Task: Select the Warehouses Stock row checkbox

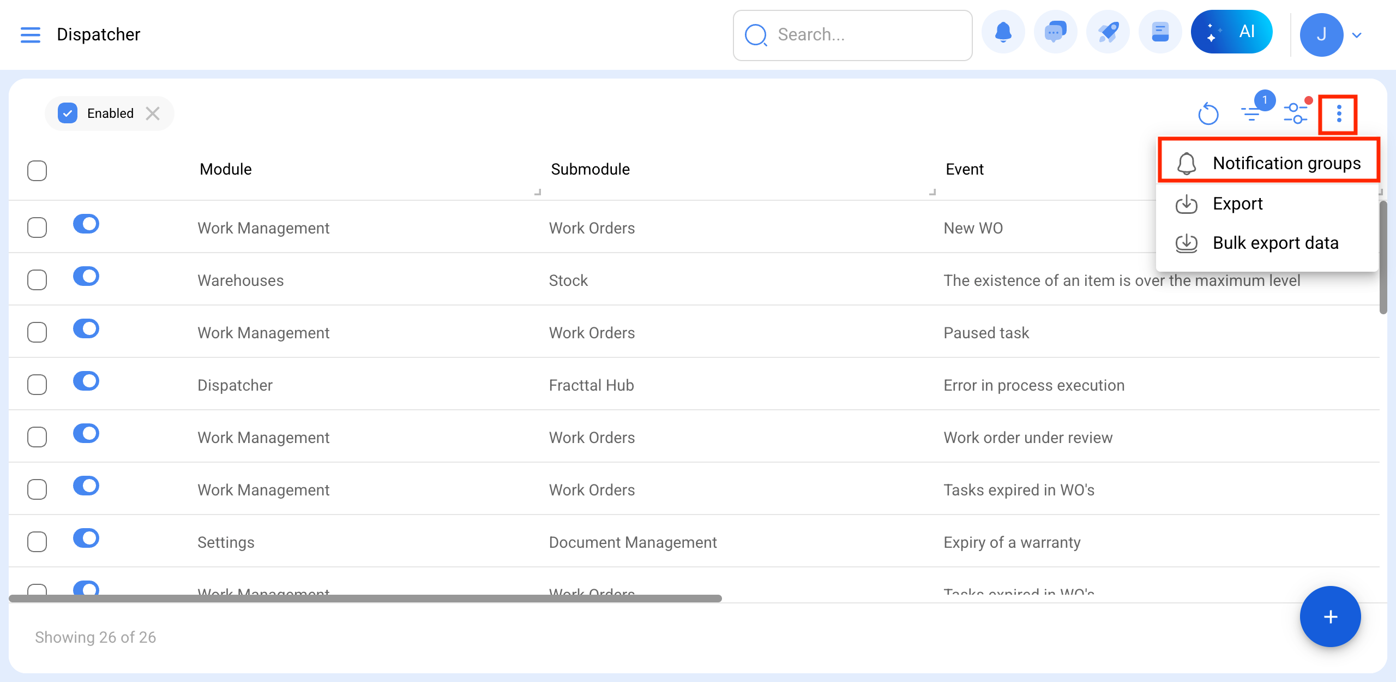Action: pos(37,280)
